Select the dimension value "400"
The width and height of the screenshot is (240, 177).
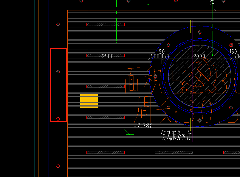[155, 56]
